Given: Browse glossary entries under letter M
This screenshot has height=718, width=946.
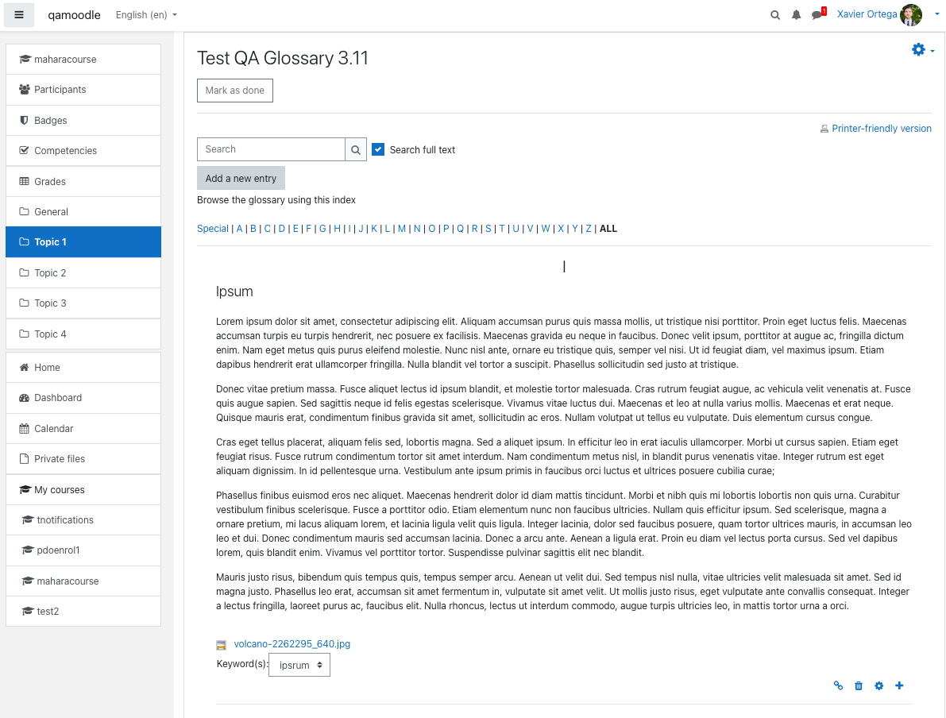Looking at the screenshot, I should point(402,229).
